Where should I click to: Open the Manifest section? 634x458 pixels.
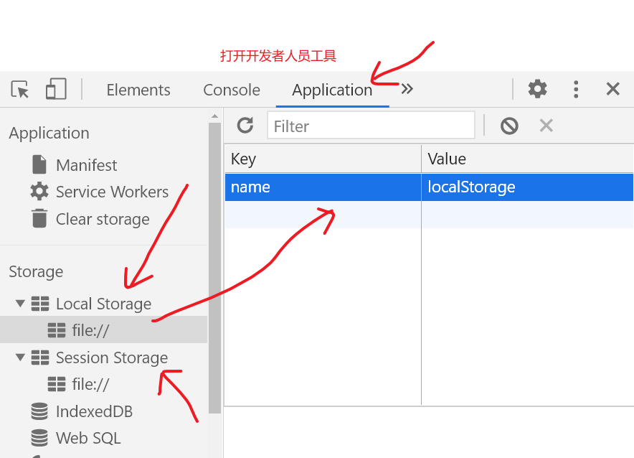pos(85,164)
